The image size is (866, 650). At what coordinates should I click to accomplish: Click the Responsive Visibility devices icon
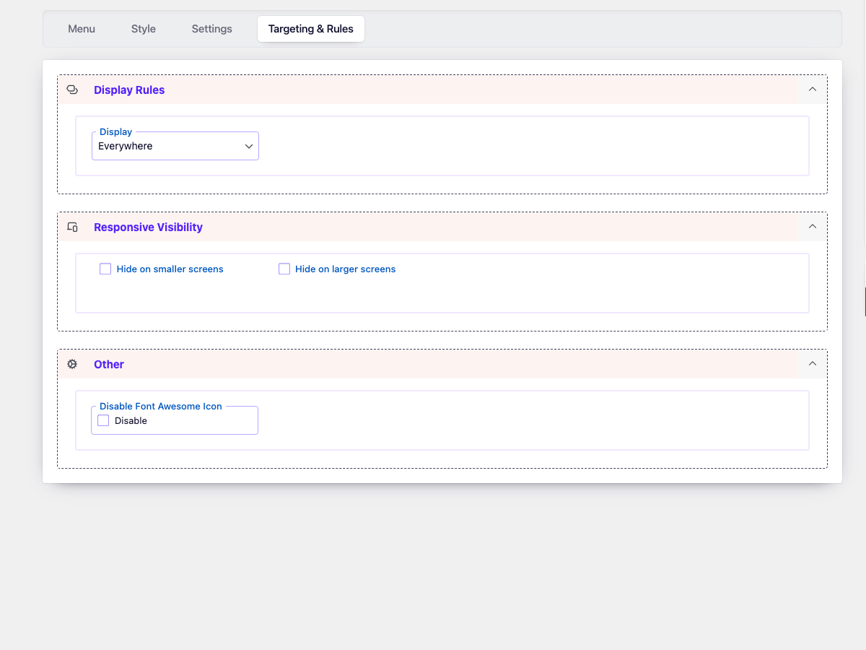(72, 227)
